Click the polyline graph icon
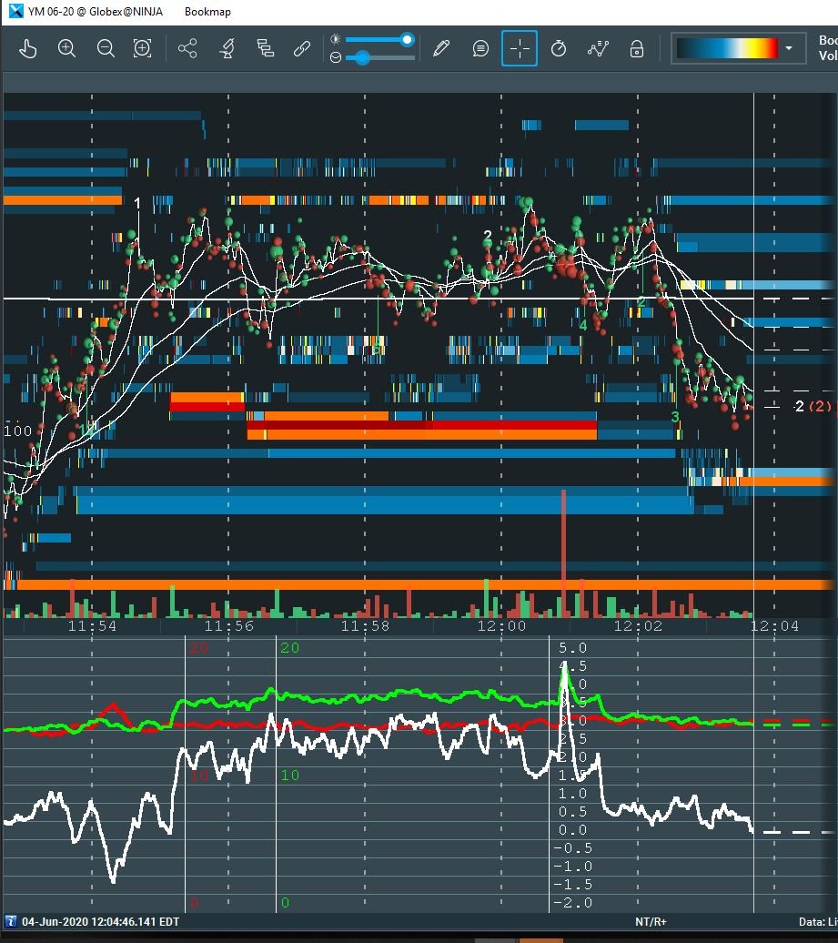838x943 pixels. [x=598, y=49]
